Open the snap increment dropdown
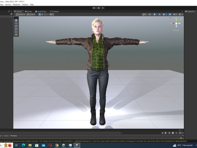 [x=52, y=14]
